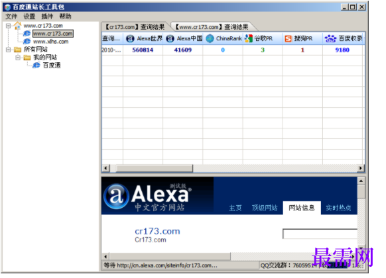Screen dimensions: 386x278
Task: Open the 插件 menu
Action: tap(47, 17)
